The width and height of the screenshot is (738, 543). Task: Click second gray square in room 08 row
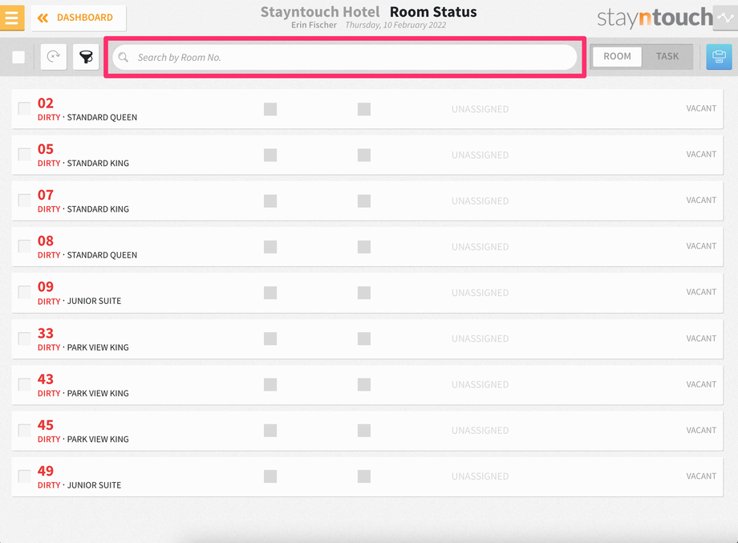(364, 247)
